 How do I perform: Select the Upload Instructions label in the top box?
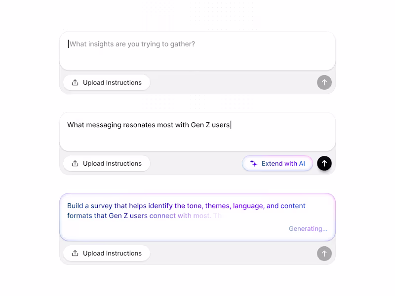click(x=112, y=83)
